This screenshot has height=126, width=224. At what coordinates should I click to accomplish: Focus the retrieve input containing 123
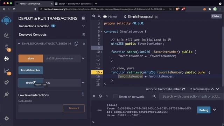coord(62,83)
